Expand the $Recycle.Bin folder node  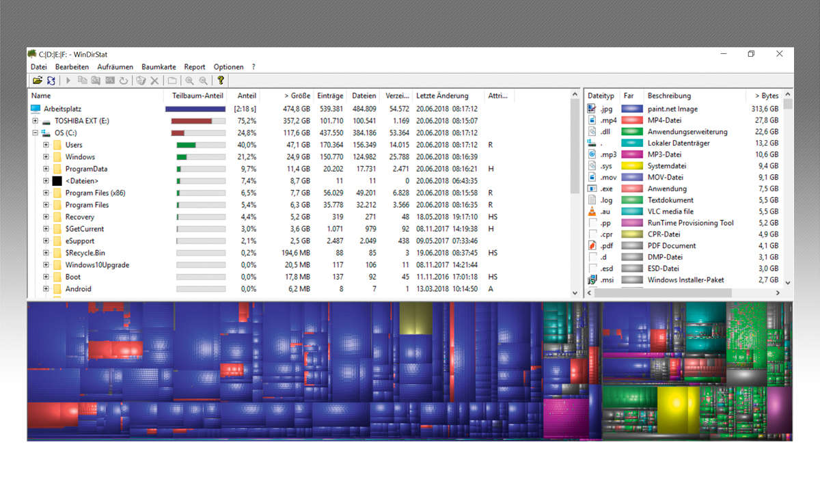pos(46,253)
